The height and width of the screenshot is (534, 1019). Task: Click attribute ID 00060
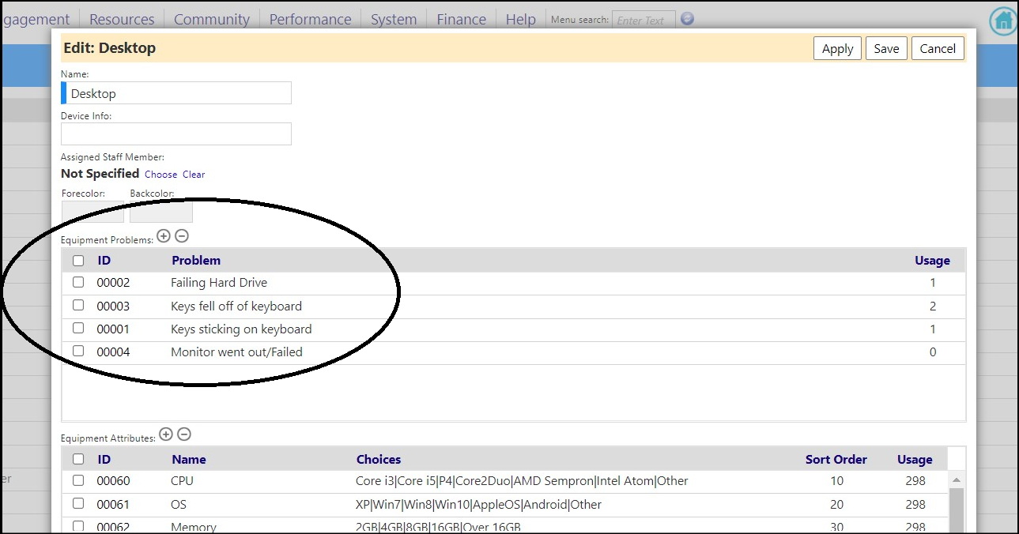pyautogui.click(x=113, y=481)
